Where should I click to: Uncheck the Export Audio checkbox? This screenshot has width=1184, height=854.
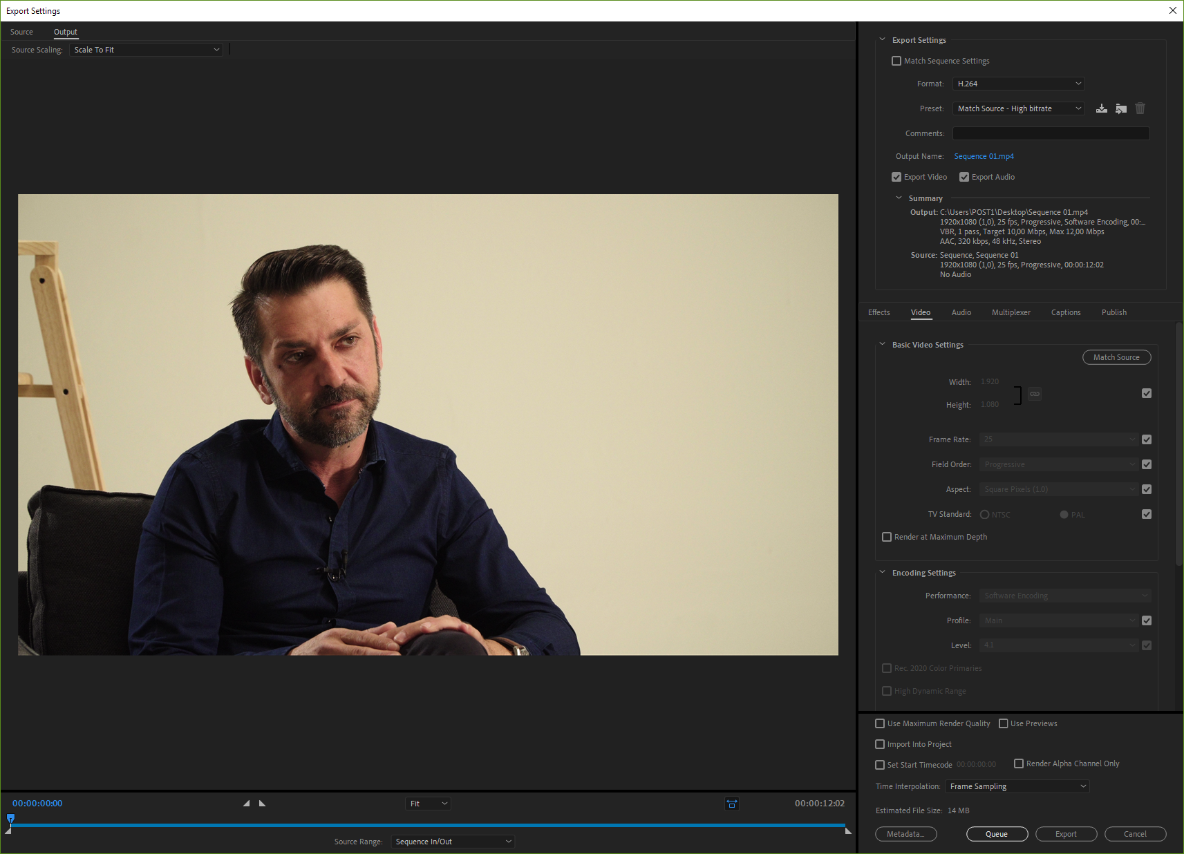tap(964, 177)
